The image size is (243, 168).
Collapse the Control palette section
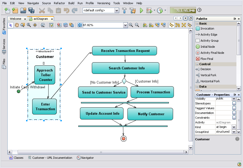click(x=197, y=64)
